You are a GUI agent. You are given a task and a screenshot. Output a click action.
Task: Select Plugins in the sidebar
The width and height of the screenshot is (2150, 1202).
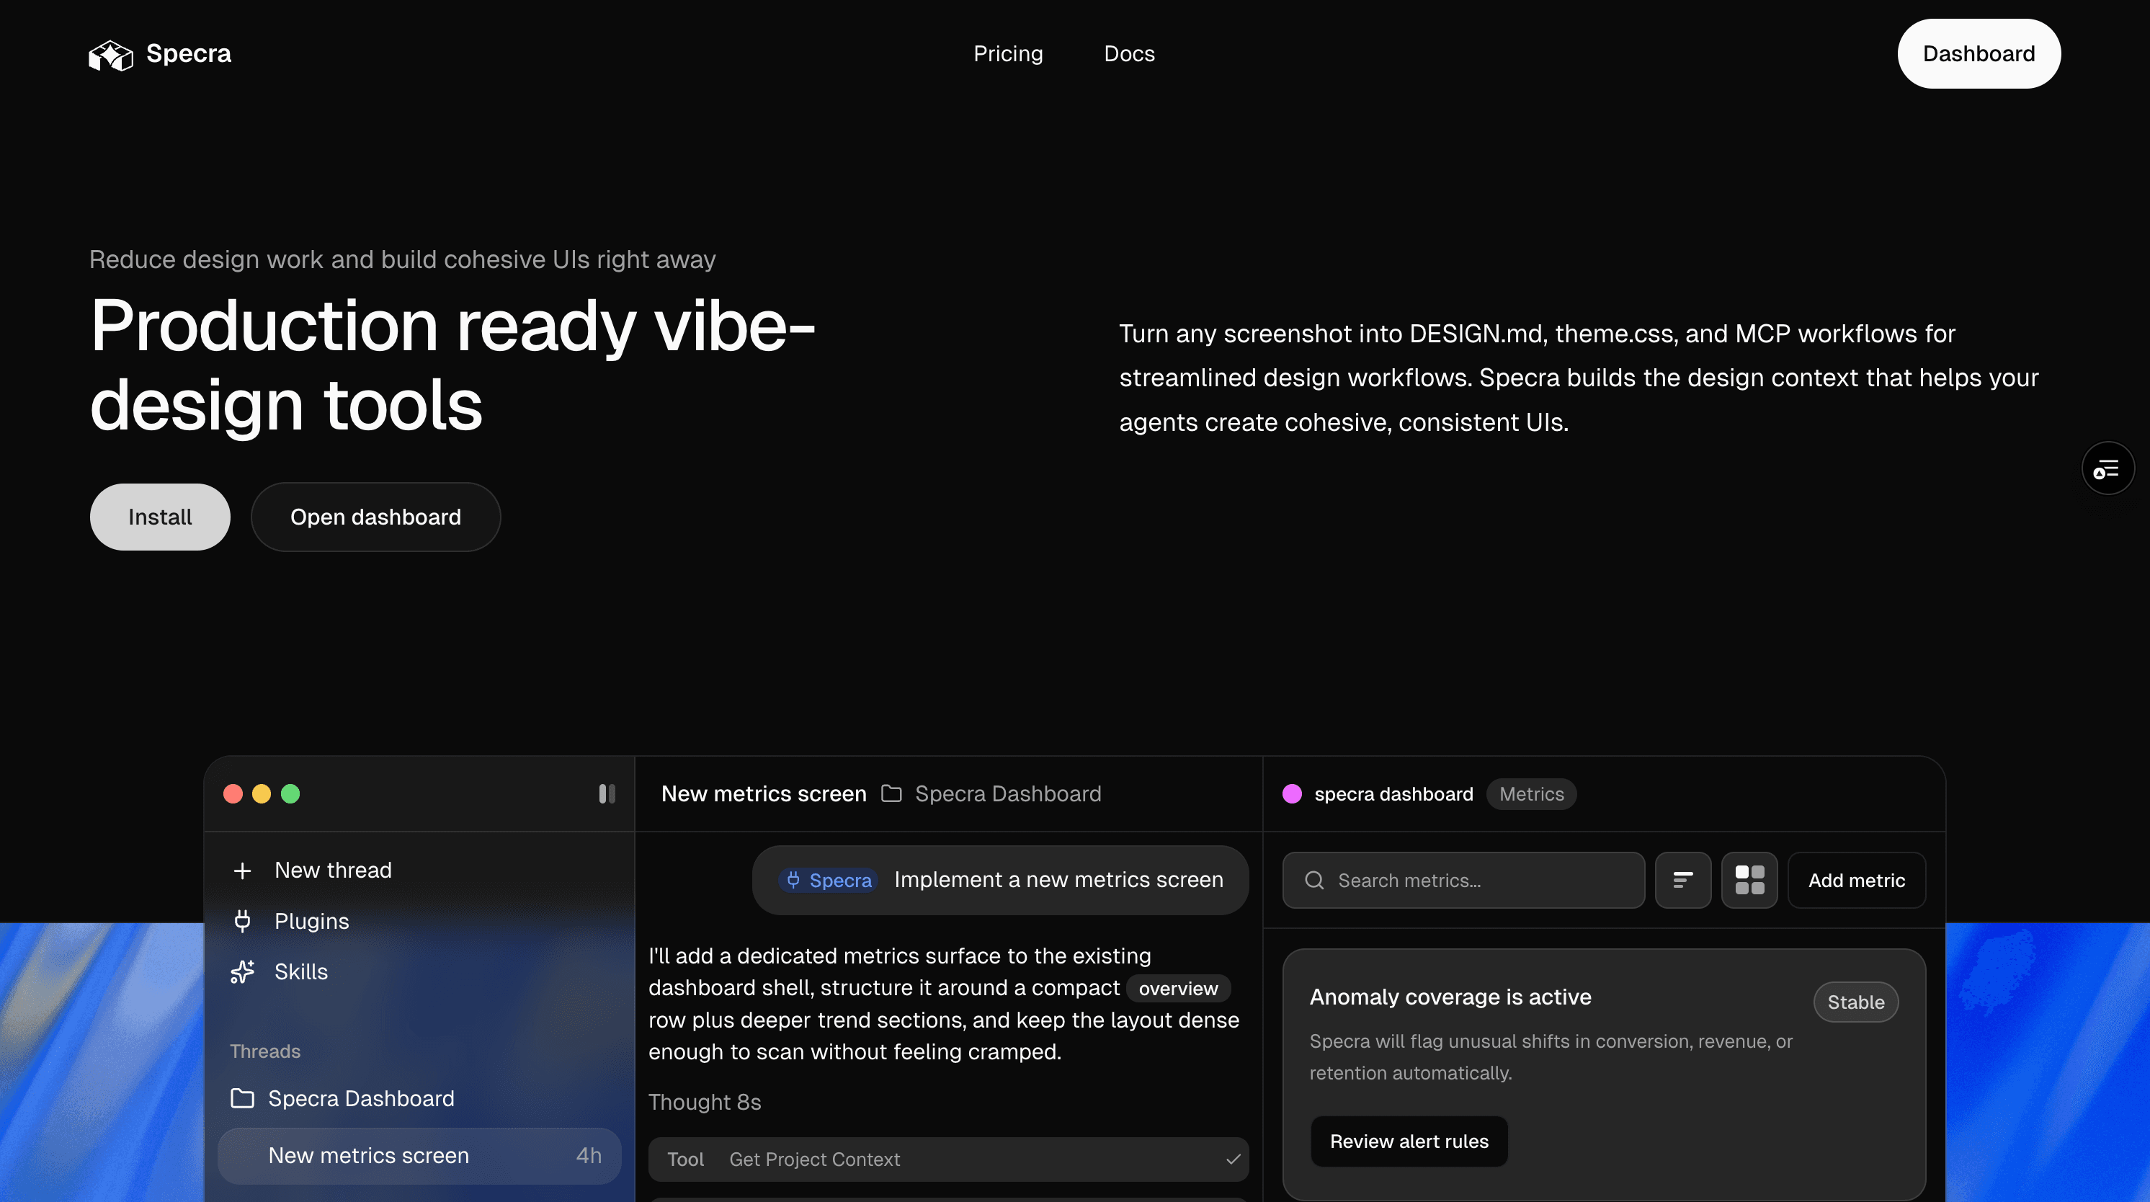coord(311,921)
